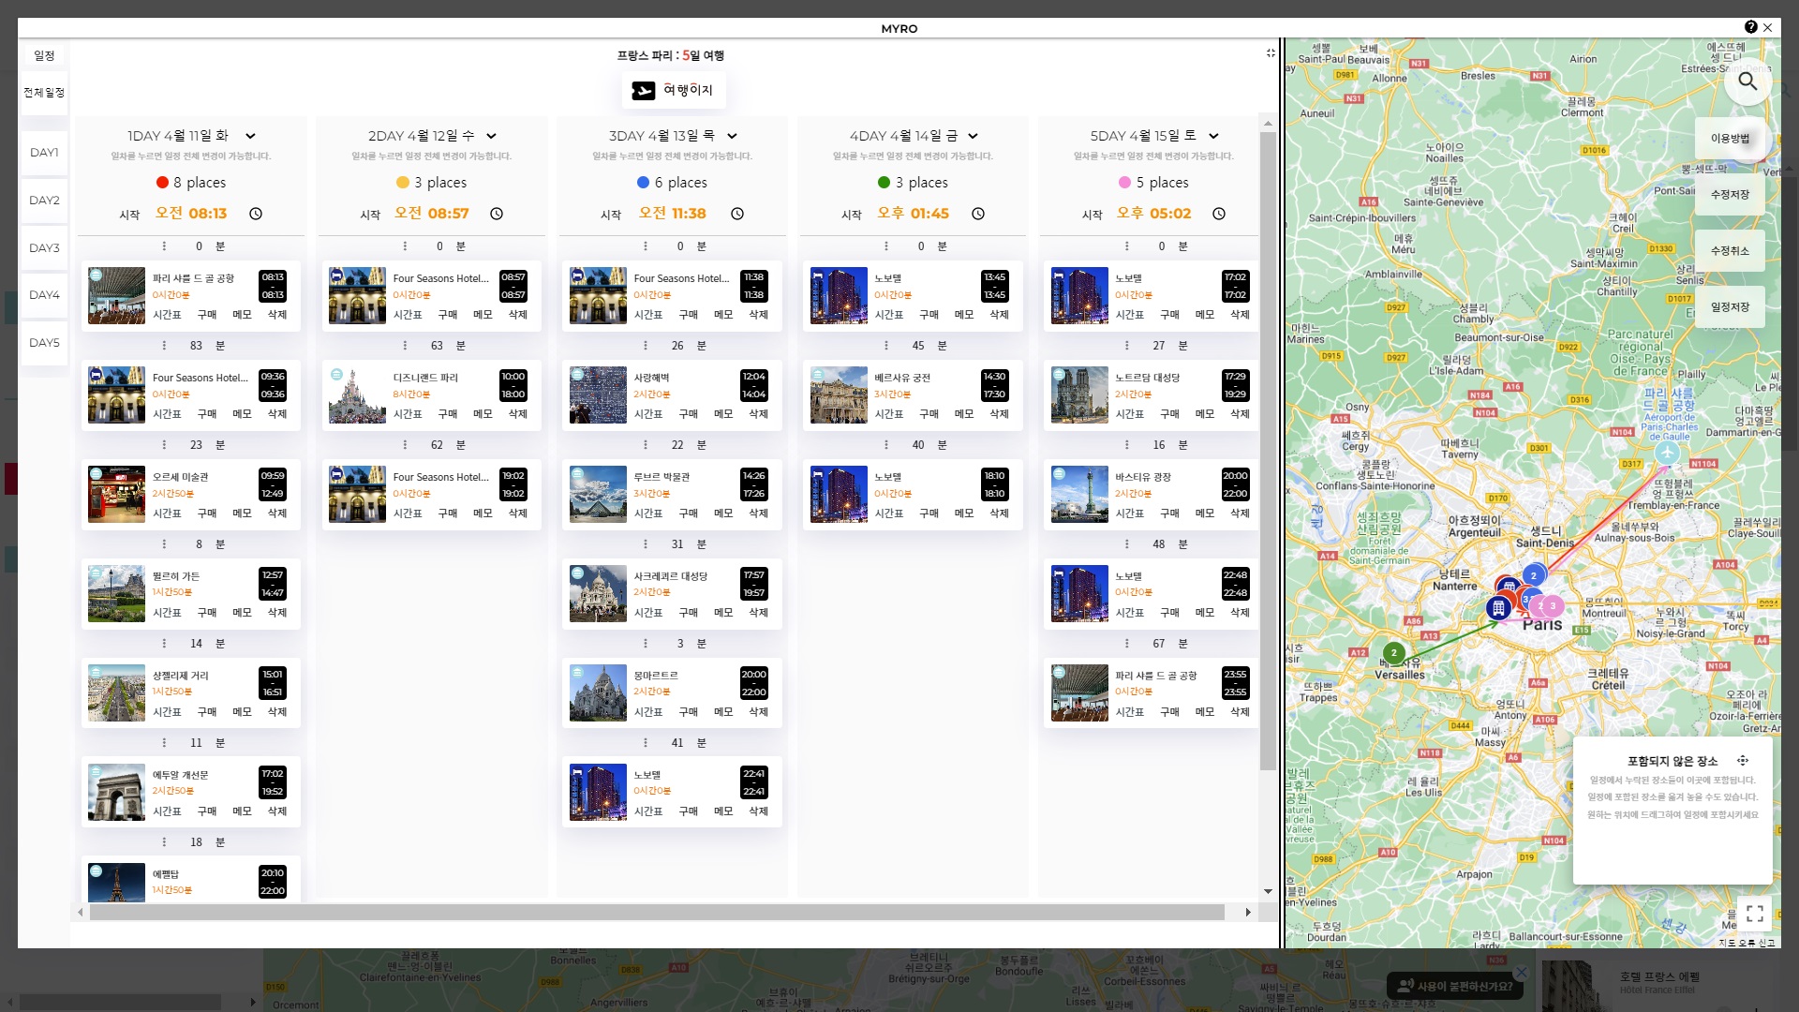The width and height of the screenshot is (1799, 1012).
Task: Click the 일정저장 button
Action: coord(1730,306)
